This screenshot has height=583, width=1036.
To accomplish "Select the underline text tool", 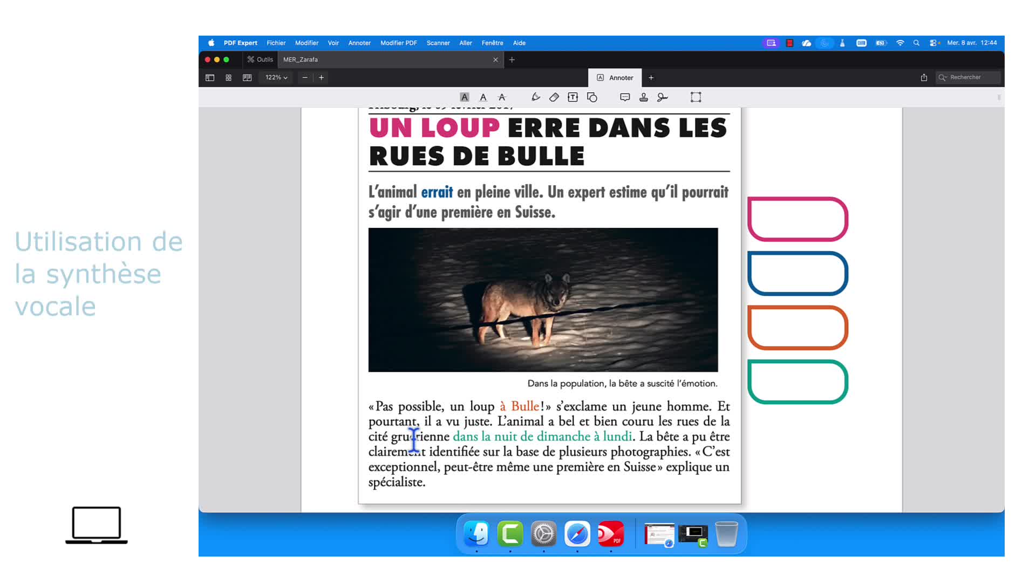I will [x=483, y=97].
